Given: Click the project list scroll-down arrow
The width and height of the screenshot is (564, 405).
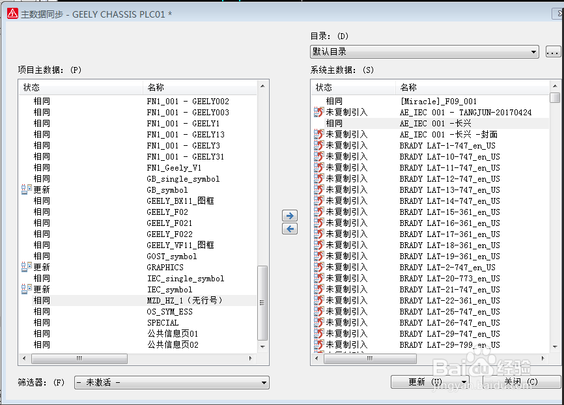Looking at the screenshot, I should tap(262, 347).
